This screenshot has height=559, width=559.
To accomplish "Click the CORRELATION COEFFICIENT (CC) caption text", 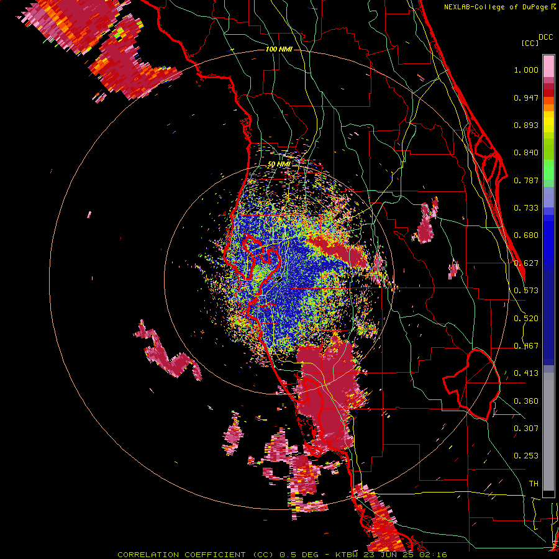I will tap(194, 555).
